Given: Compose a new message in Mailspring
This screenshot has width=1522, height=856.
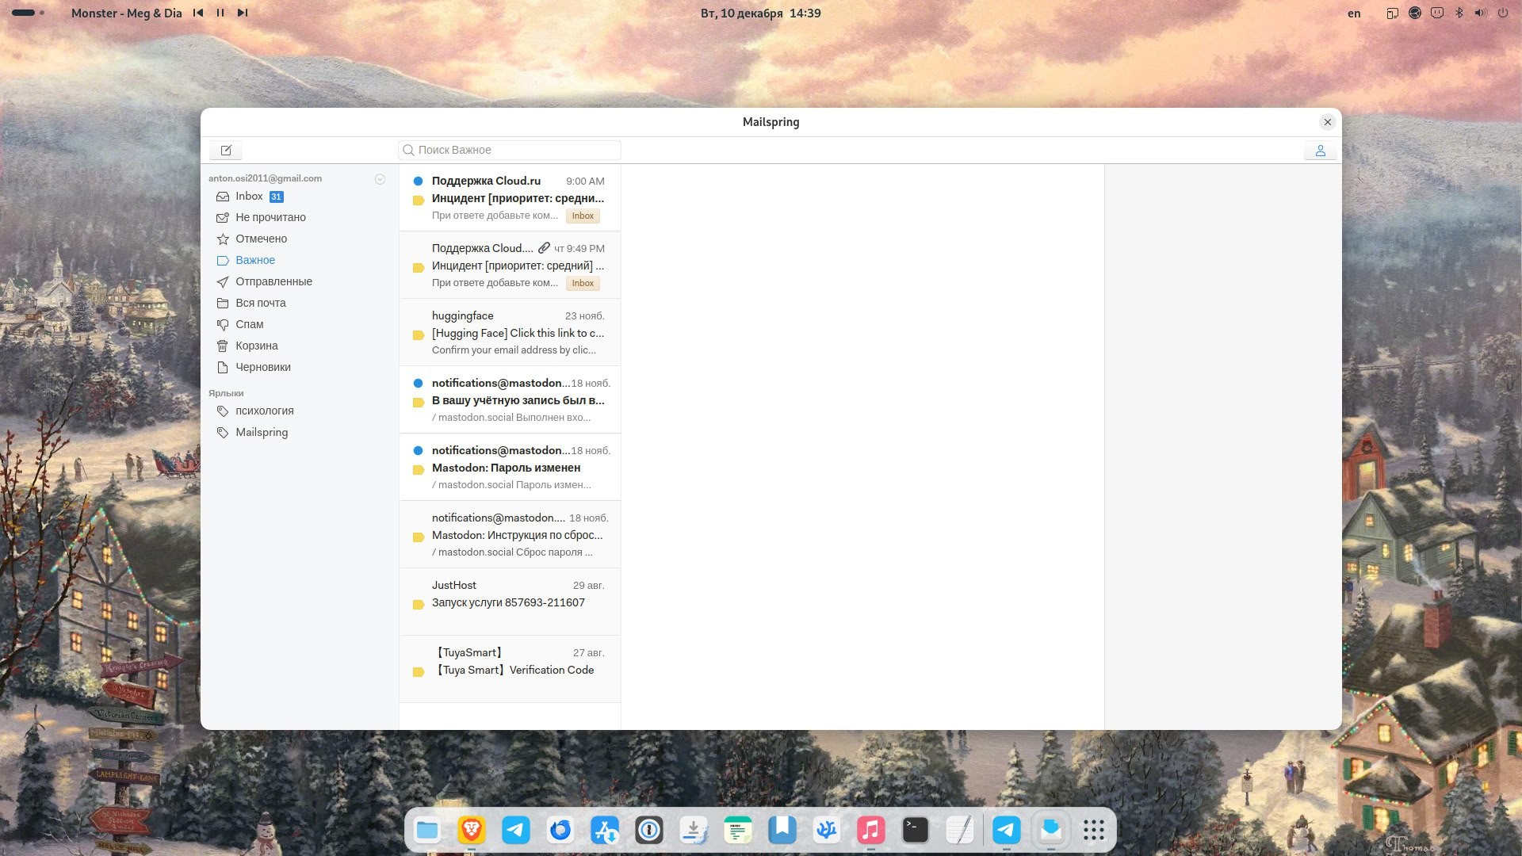Looking at the screenshot, I should pos(226,150).
